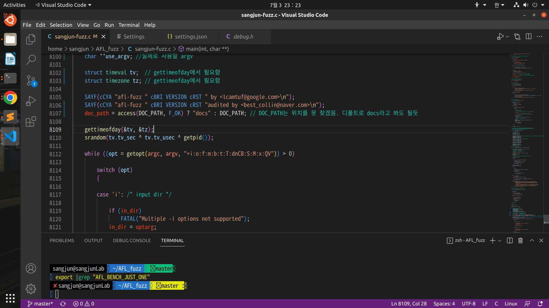The image size is (549, 308).
Task: Open the Extensions view
Action: (x=31, y=121)
